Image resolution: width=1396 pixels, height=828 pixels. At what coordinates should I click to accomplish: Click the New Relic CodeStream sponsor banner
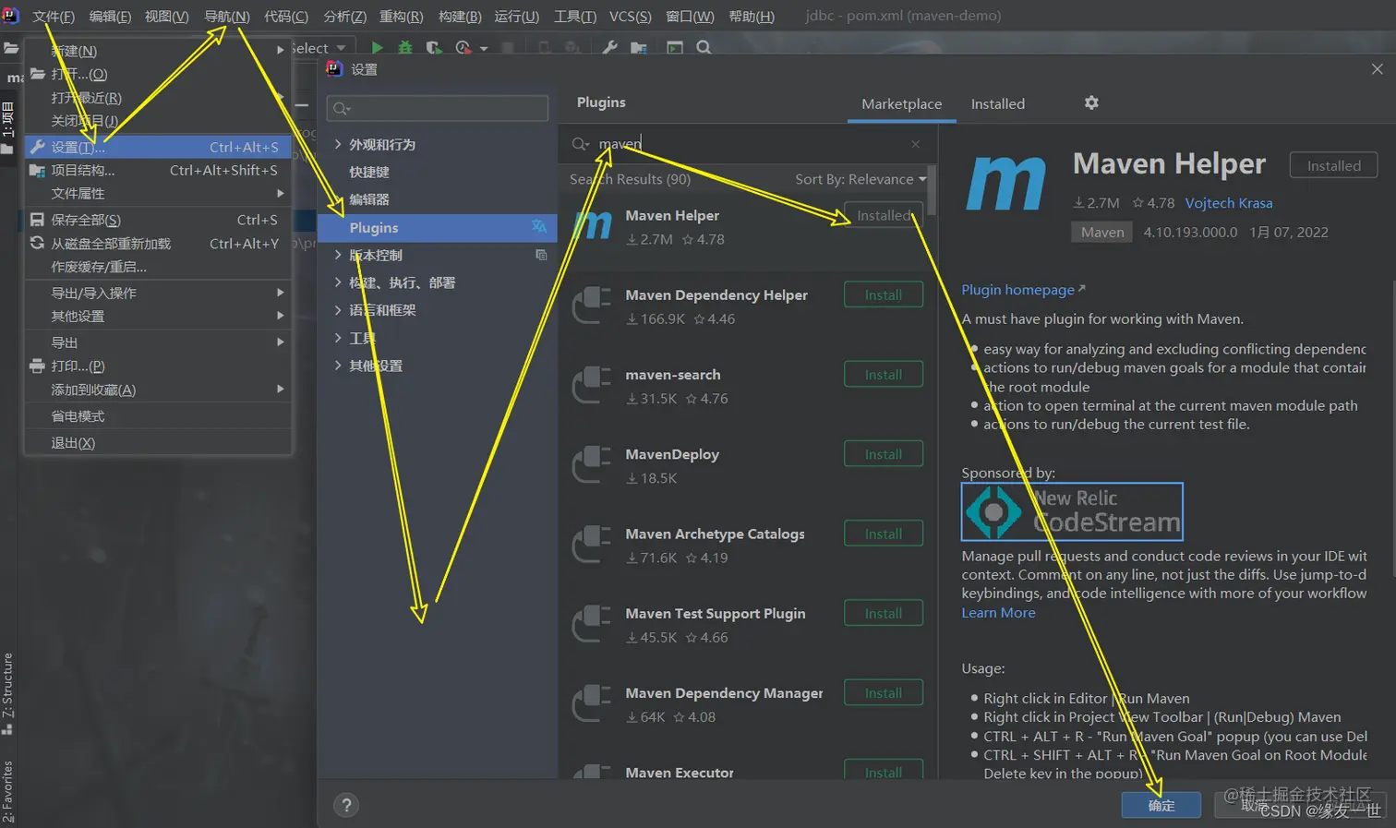tap(1072, 511)
